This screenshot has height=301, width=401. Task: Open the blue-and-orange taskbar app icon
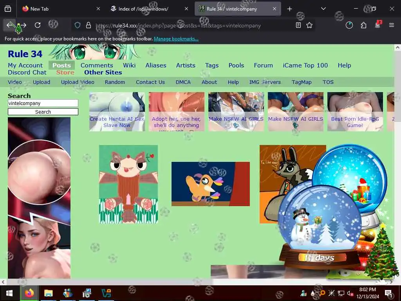click(x=107, y=293)
